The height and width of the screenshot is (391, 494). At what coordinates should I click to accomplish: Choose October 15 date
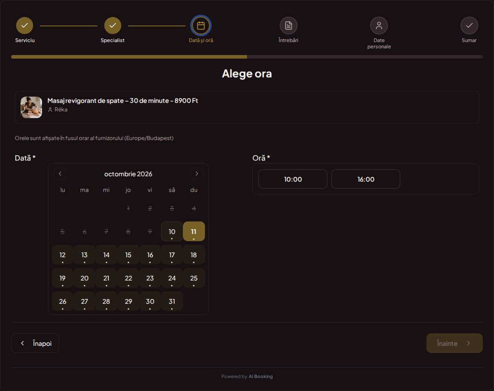tap(128, 255)
